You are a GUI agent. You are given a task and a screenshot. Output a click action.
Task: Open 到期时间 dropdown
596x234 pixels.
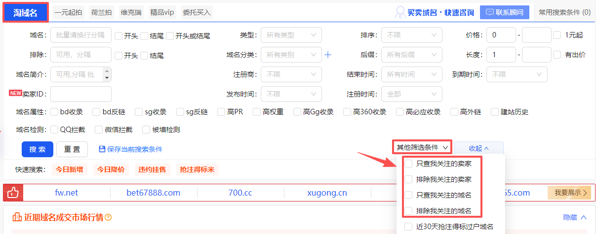(517, 74)
